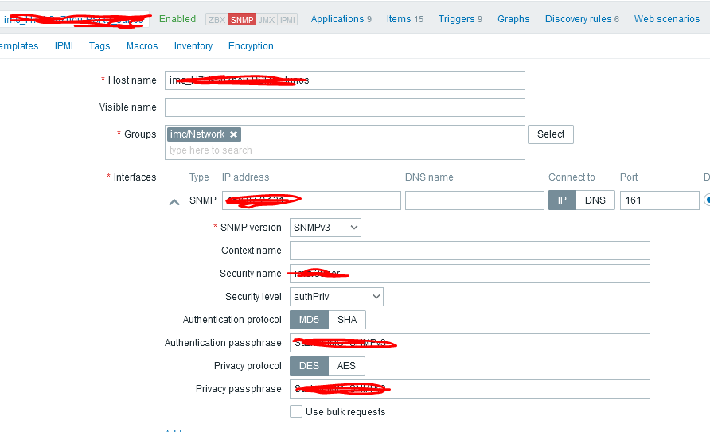
Task: Select MD5 authentication protocol
Action: pos(310,320)
